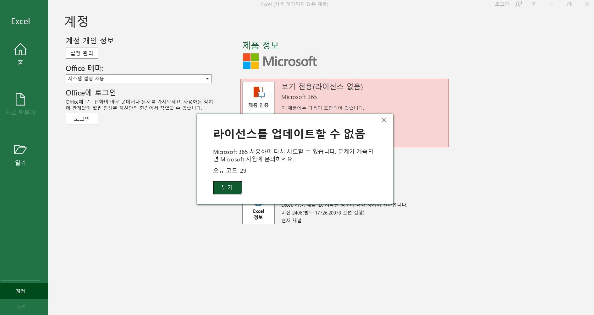
Task: Close the license error dialog with X
Action: (384, 120)
